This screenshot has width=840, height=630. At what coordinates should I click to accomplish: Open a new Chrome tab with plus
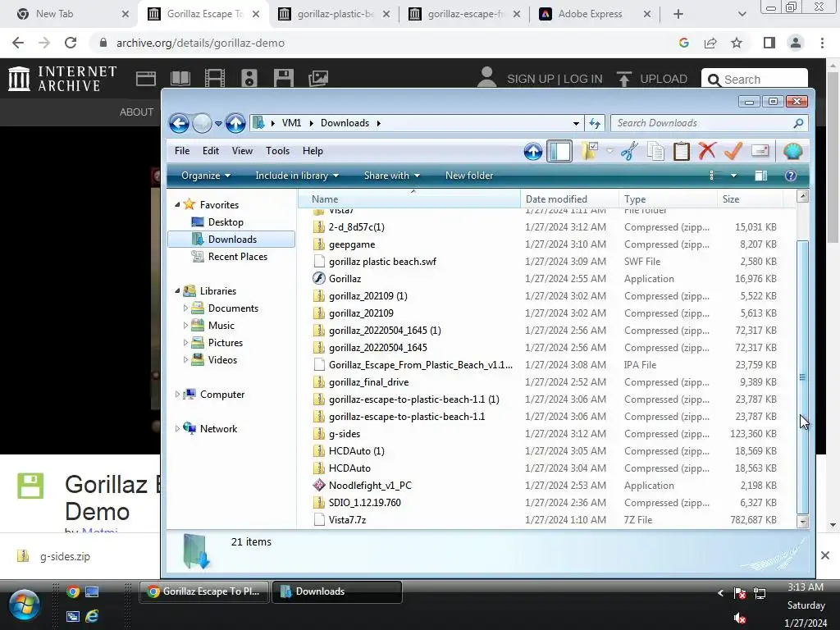coord(678,14)
